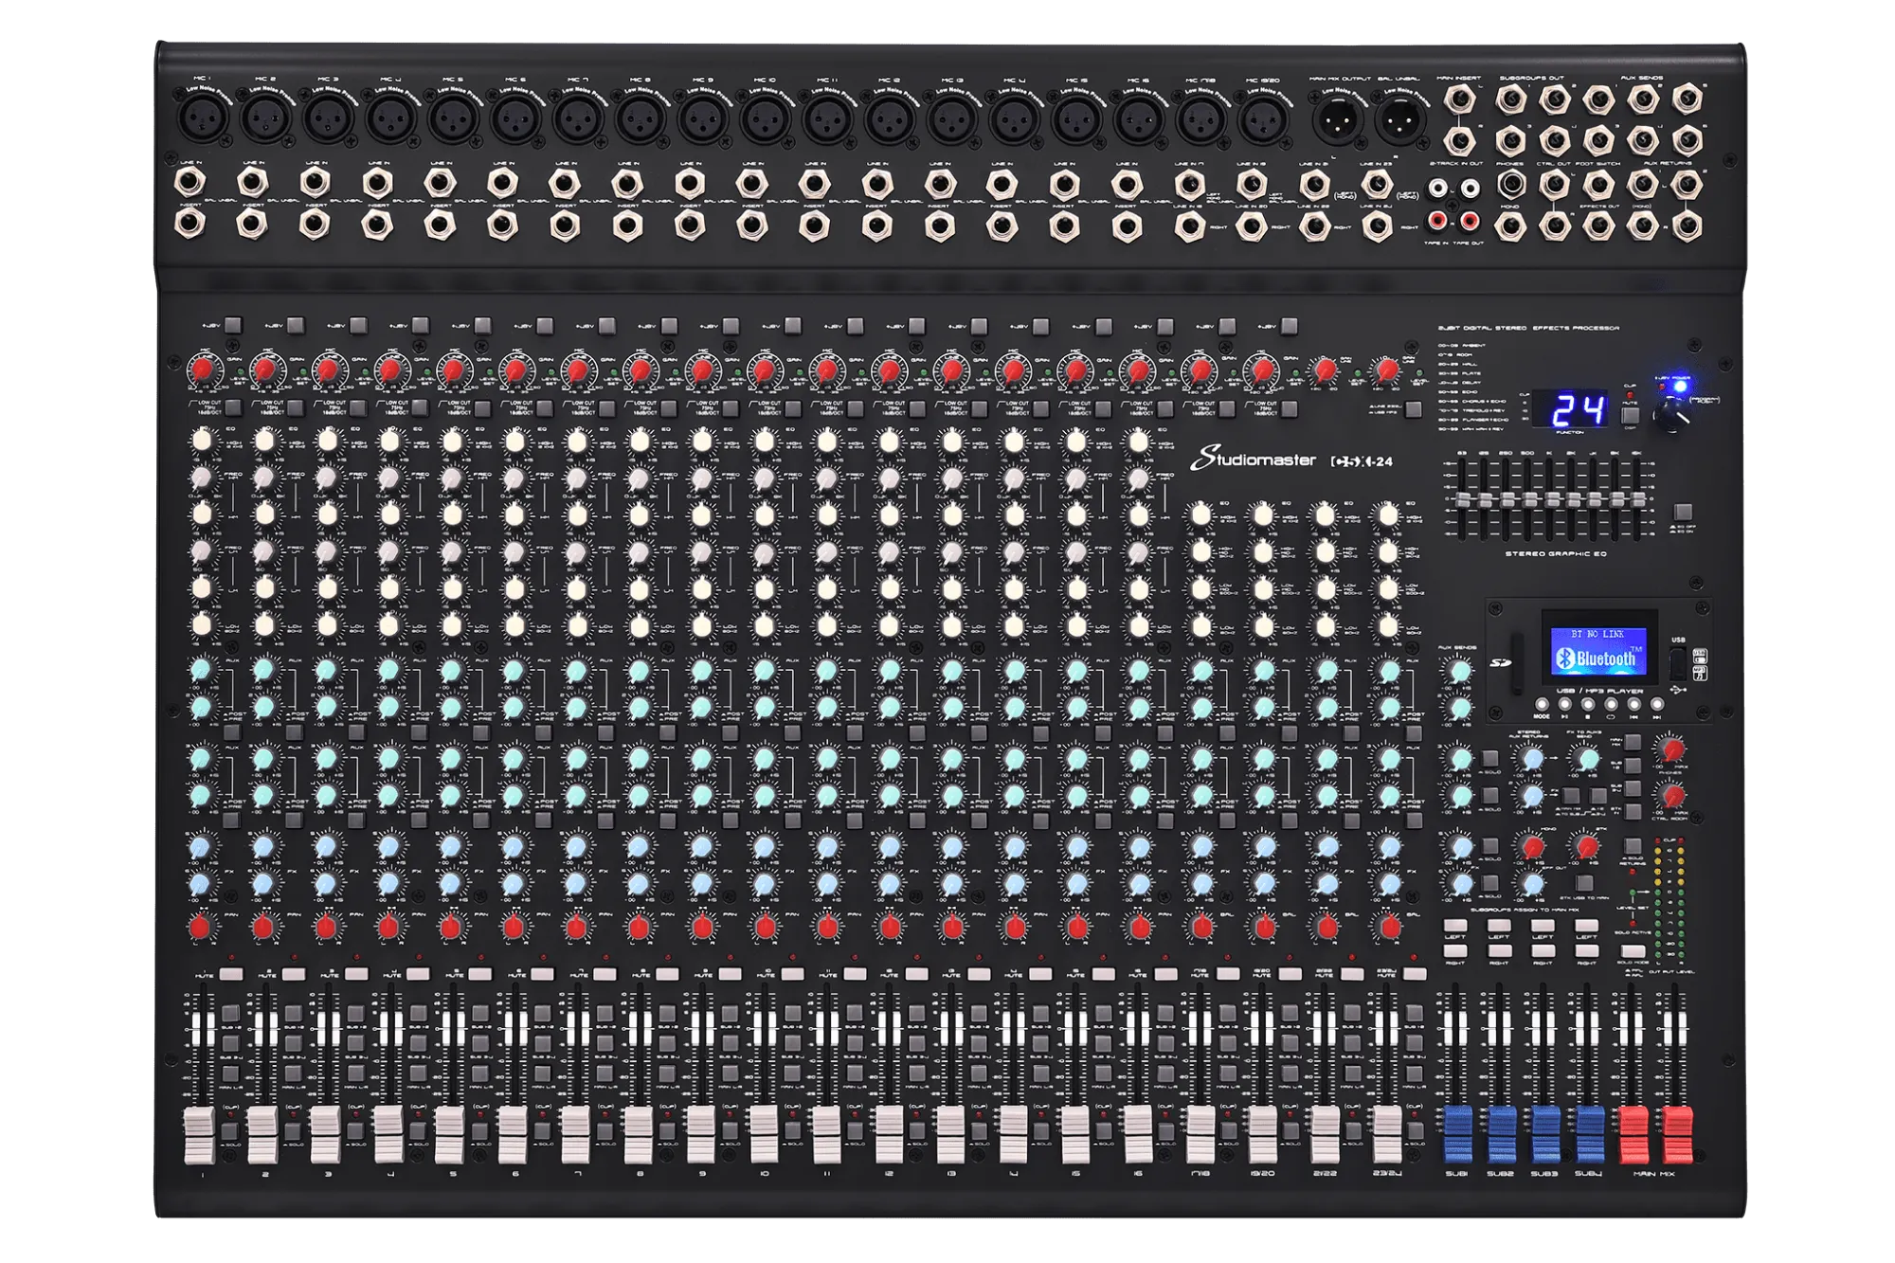The height and width of the screenshot is (1263, 1895).
Task: Click the Bluetooth LCD display
Action: point(1597,651)
